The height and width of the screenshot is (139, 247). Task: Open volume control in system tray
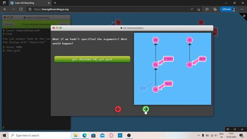(216, 136)
